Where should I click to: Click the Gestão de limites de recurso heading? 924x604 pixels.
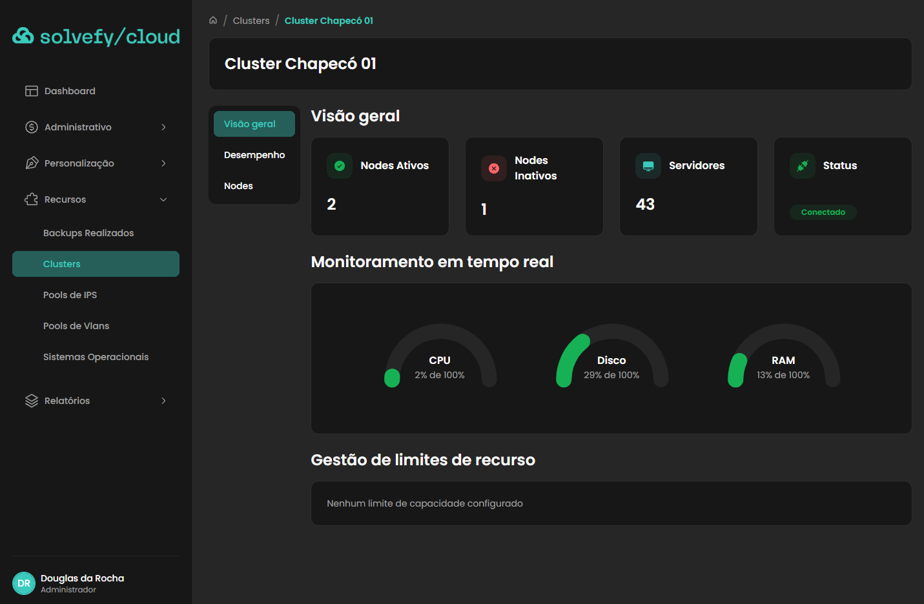(x=423, y=460)
